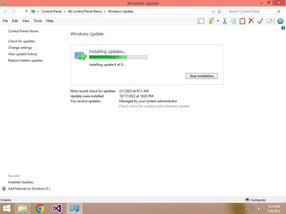Click the Properties toolbar icon
Viewport: 286px width, 214px height.
tap(269, 21)
